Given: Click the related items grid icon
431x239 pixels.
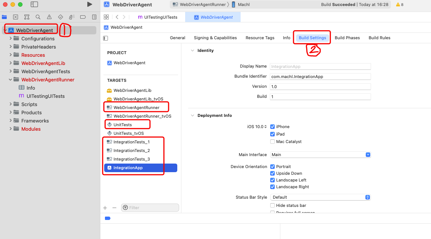Looking at the screenshot, I should (x=106, y=17).
